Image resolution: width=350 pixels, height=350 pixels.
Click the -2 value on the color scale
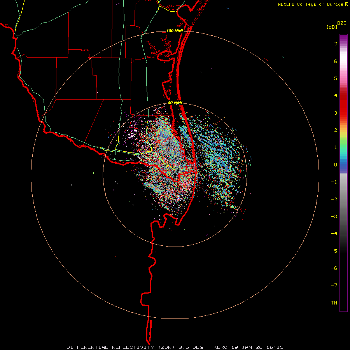click(334, 199)
